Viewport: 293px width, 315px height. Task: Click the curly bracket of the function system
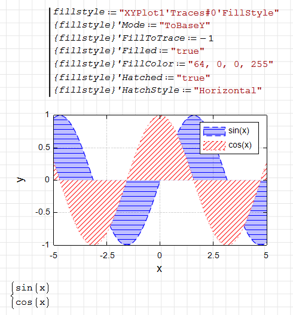[13, 295]
